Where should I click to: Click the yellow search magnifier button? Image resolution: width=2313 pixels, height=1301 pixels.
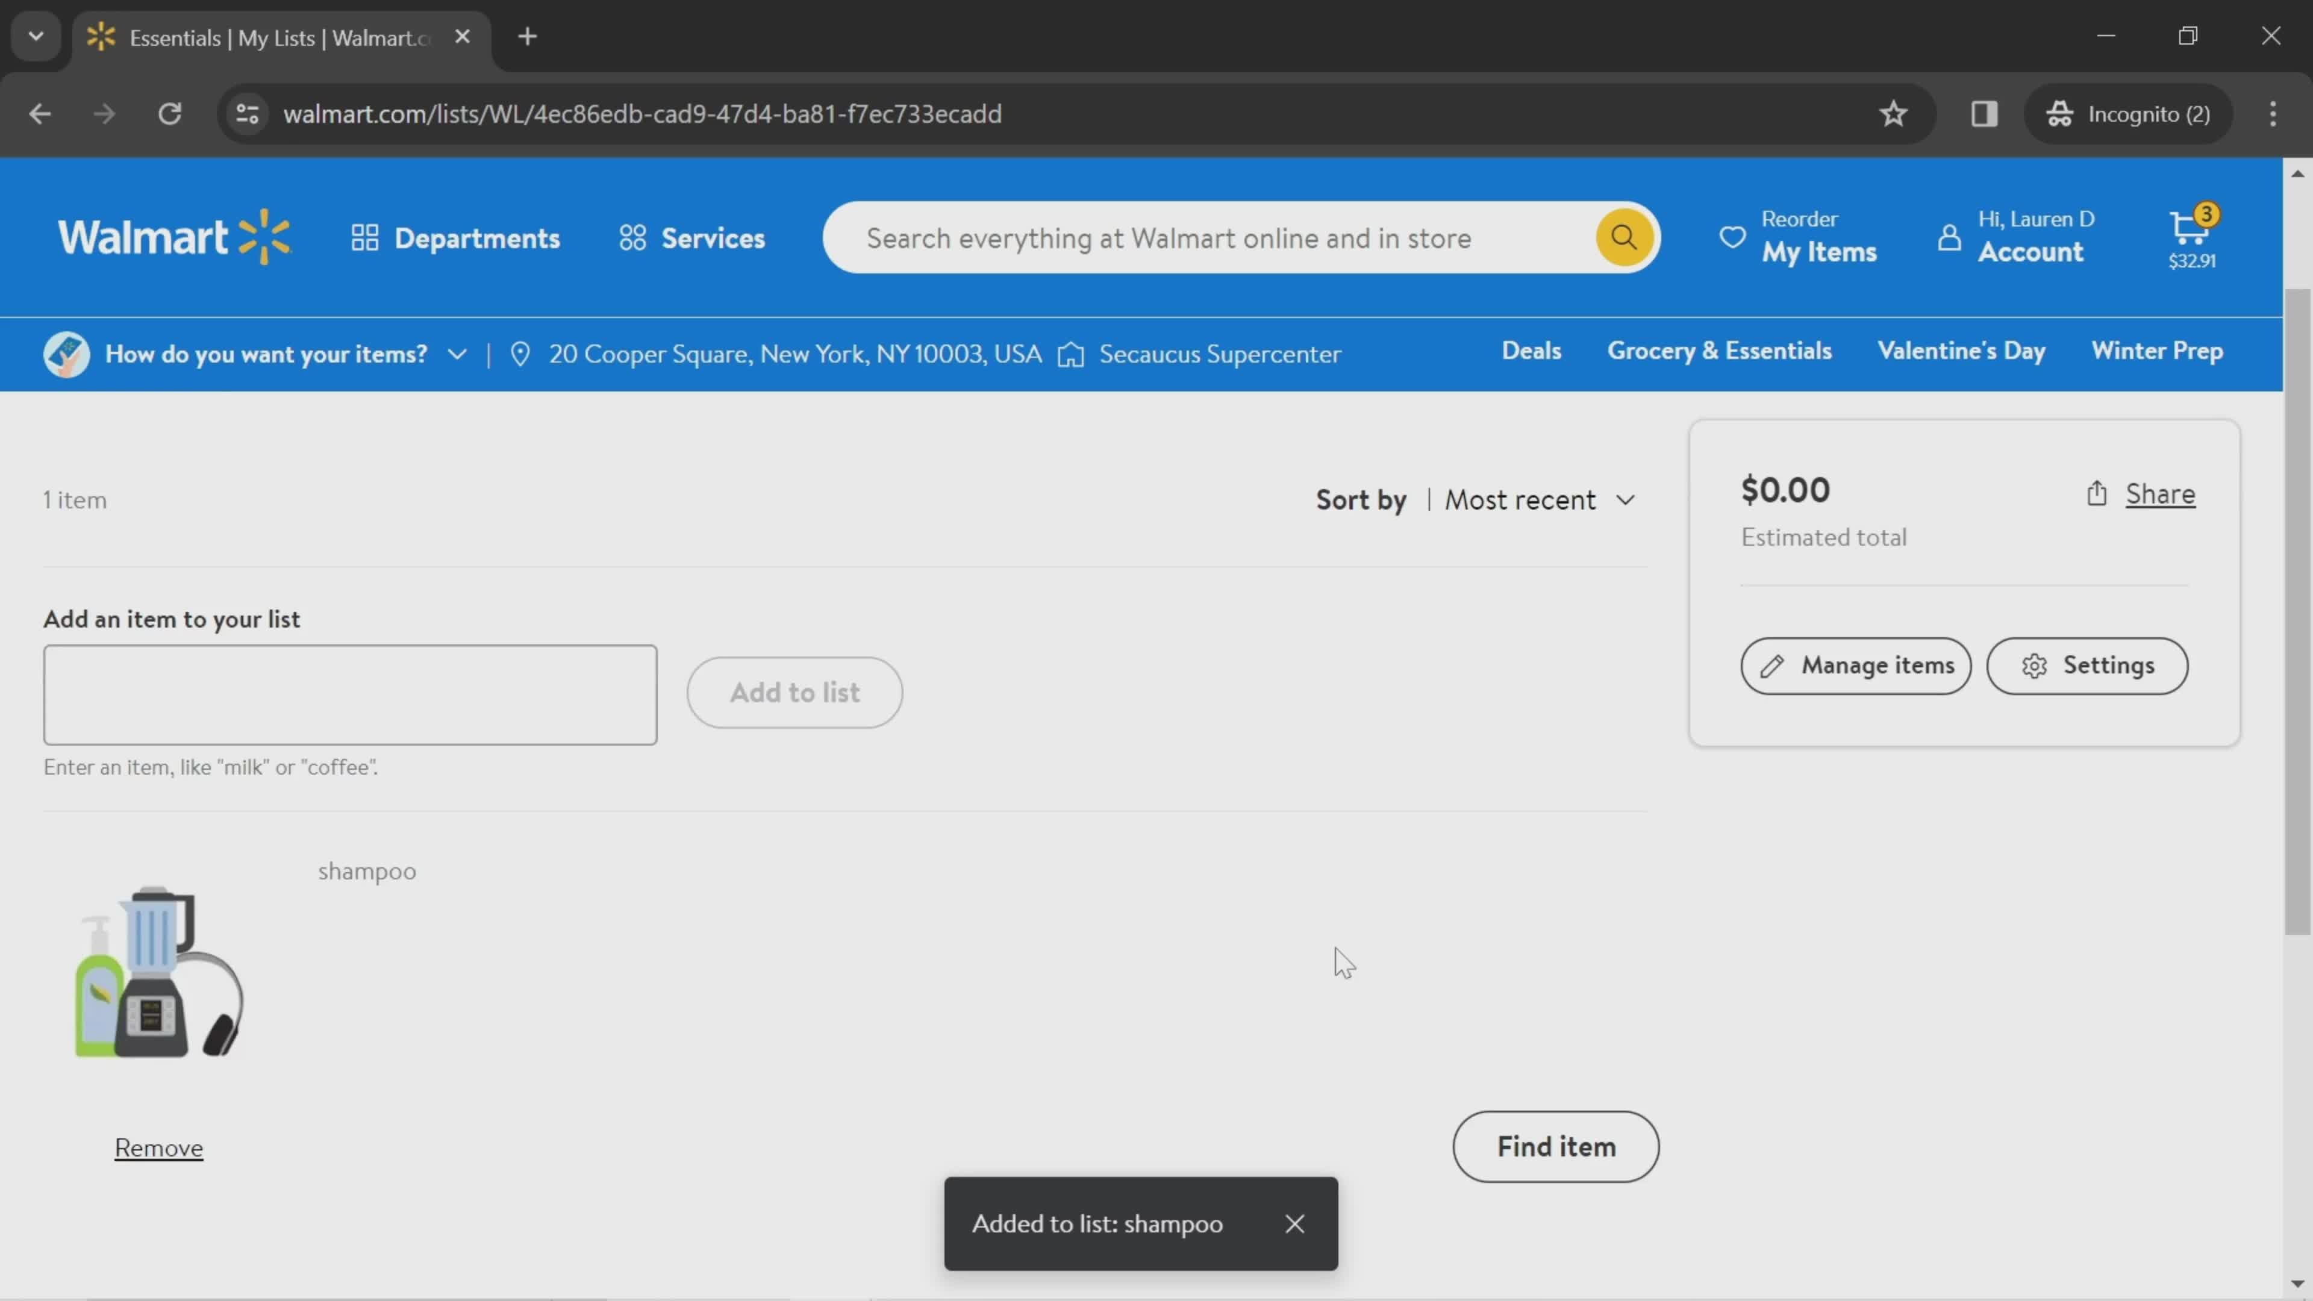[x=1623, y=238]
